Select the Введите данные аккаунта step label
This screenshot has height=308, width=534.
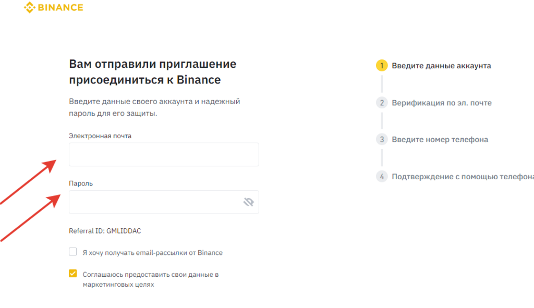pos(441,66)
